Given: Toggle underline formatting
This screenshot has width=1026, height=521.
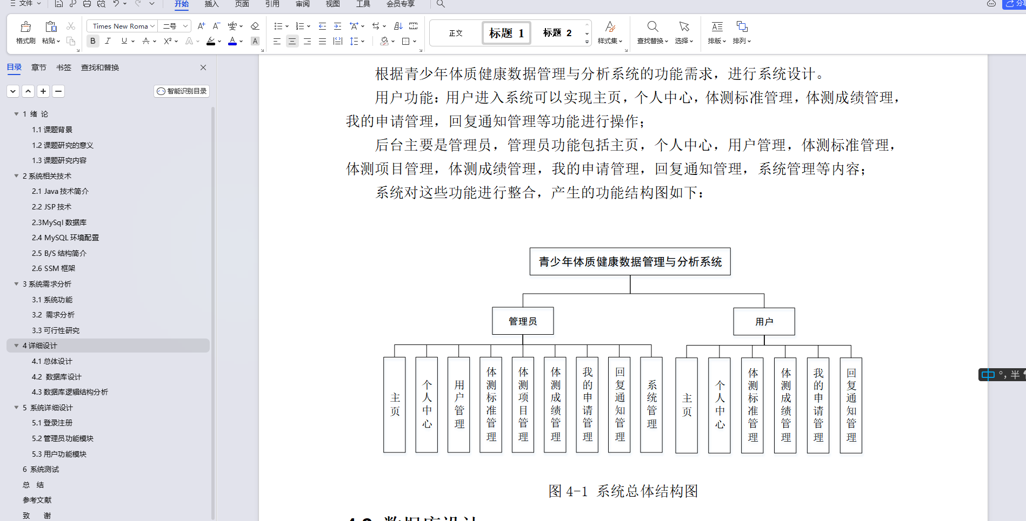Looking at the screenshot, I should click(123, 40).
